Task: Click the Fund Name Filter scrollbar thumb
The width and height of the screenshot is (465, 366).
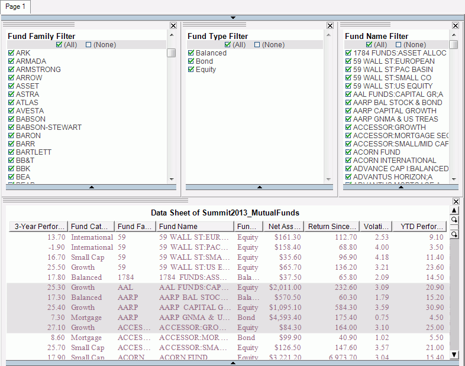Action: coord(453,44)
